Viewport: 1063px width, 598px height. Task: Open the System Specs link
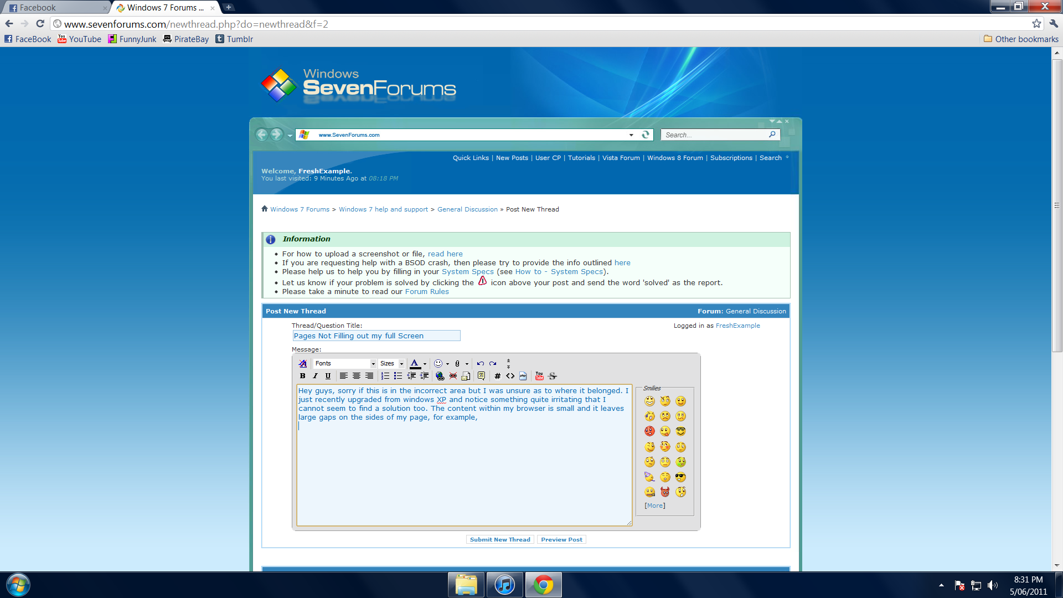click(x=468, y=272)
